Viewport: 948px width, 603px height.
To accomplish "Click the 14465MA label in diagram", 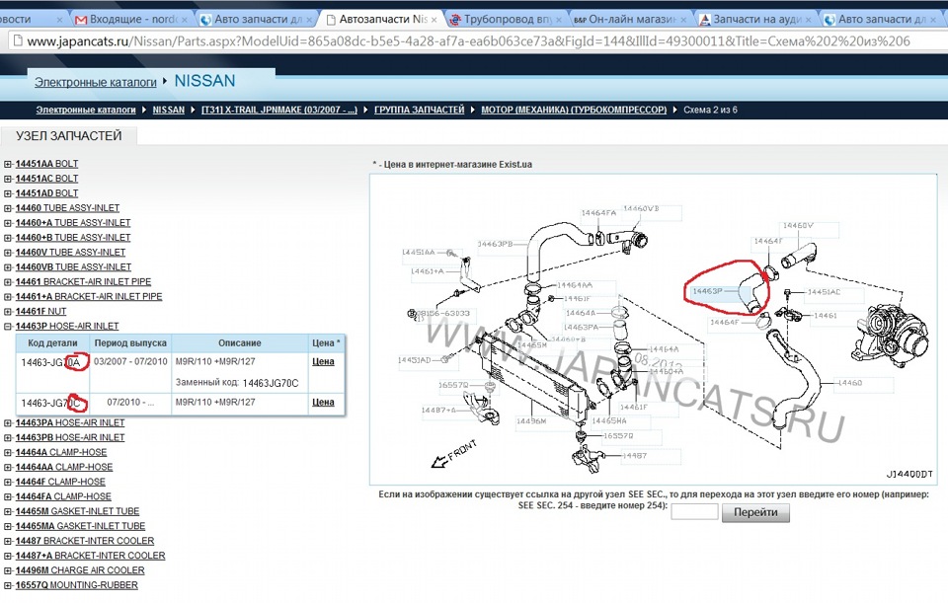I will coord(609,420).
